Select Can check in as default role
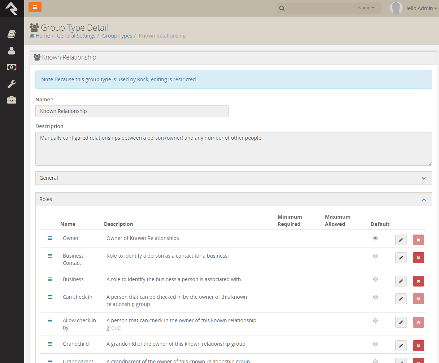 point(375,297)
